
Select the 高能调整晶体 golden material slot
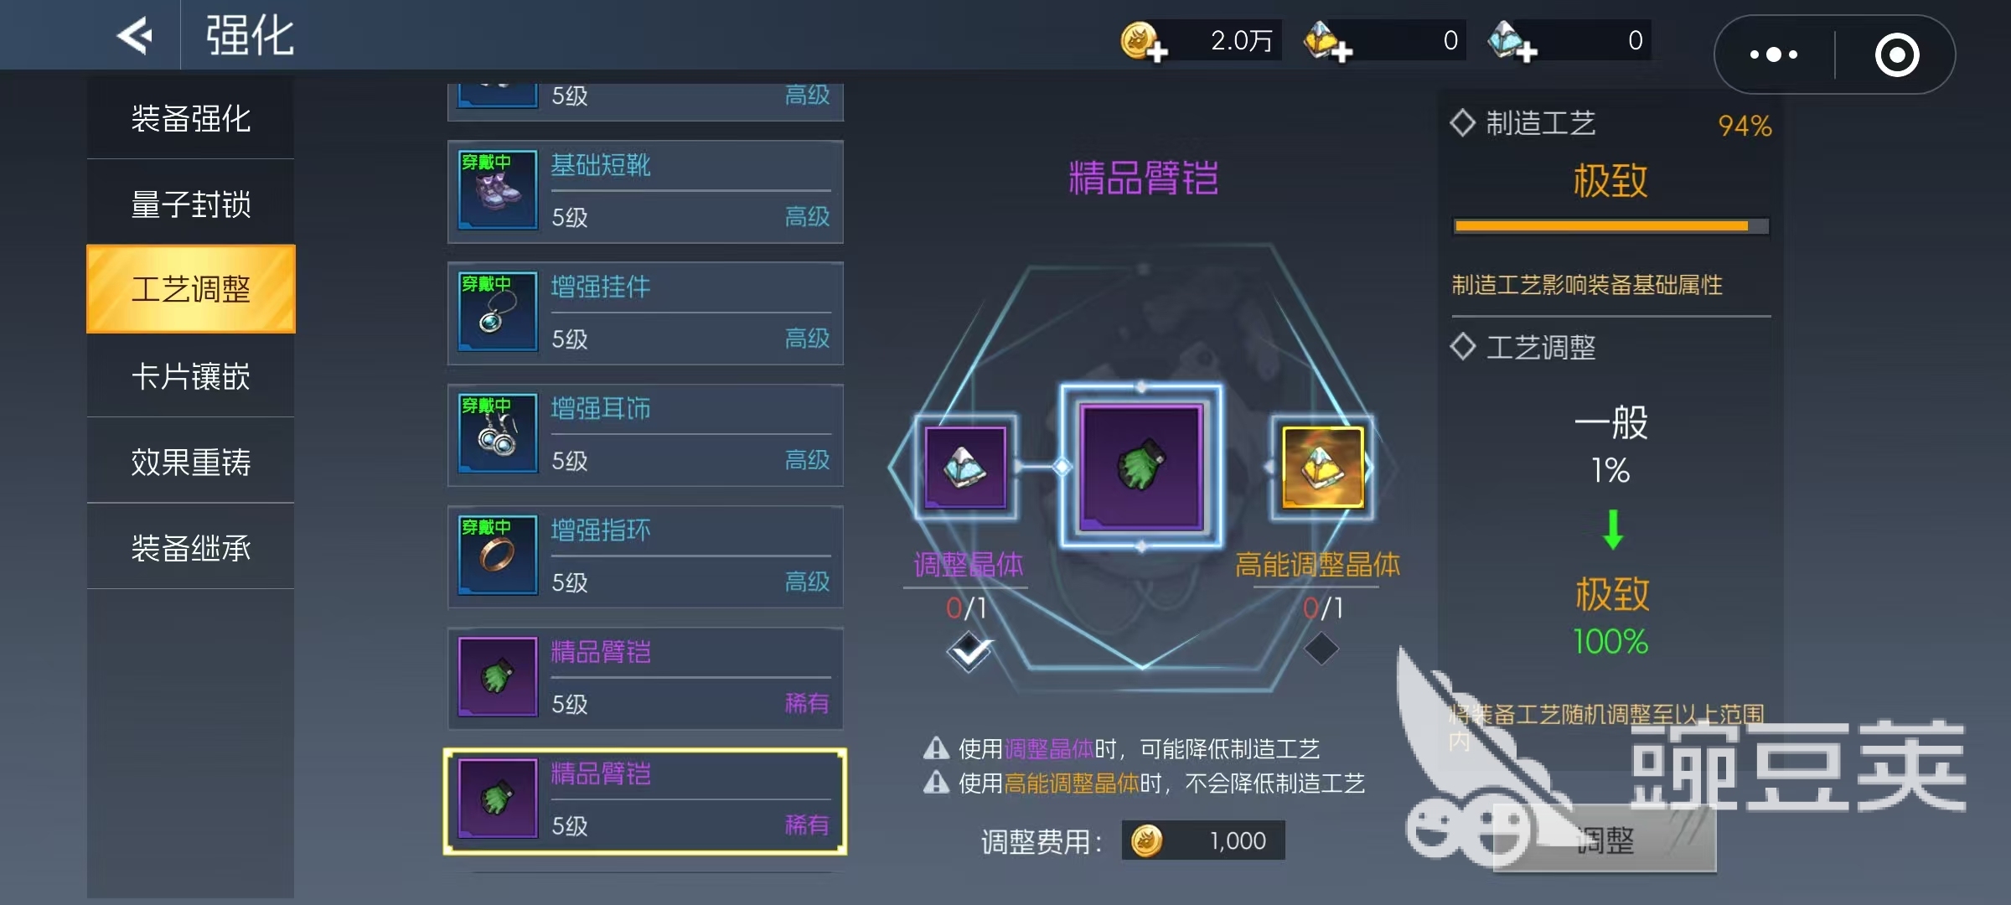(x=1323, y=468)
